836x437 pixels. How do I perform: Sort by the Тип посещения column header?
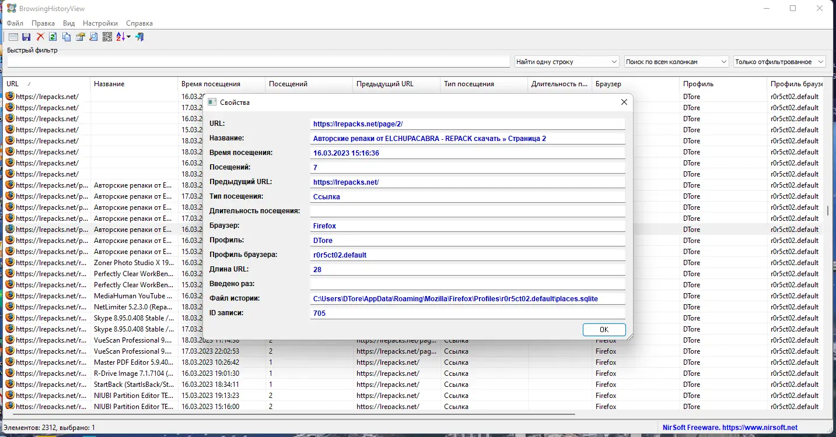(x=484, y=84)
